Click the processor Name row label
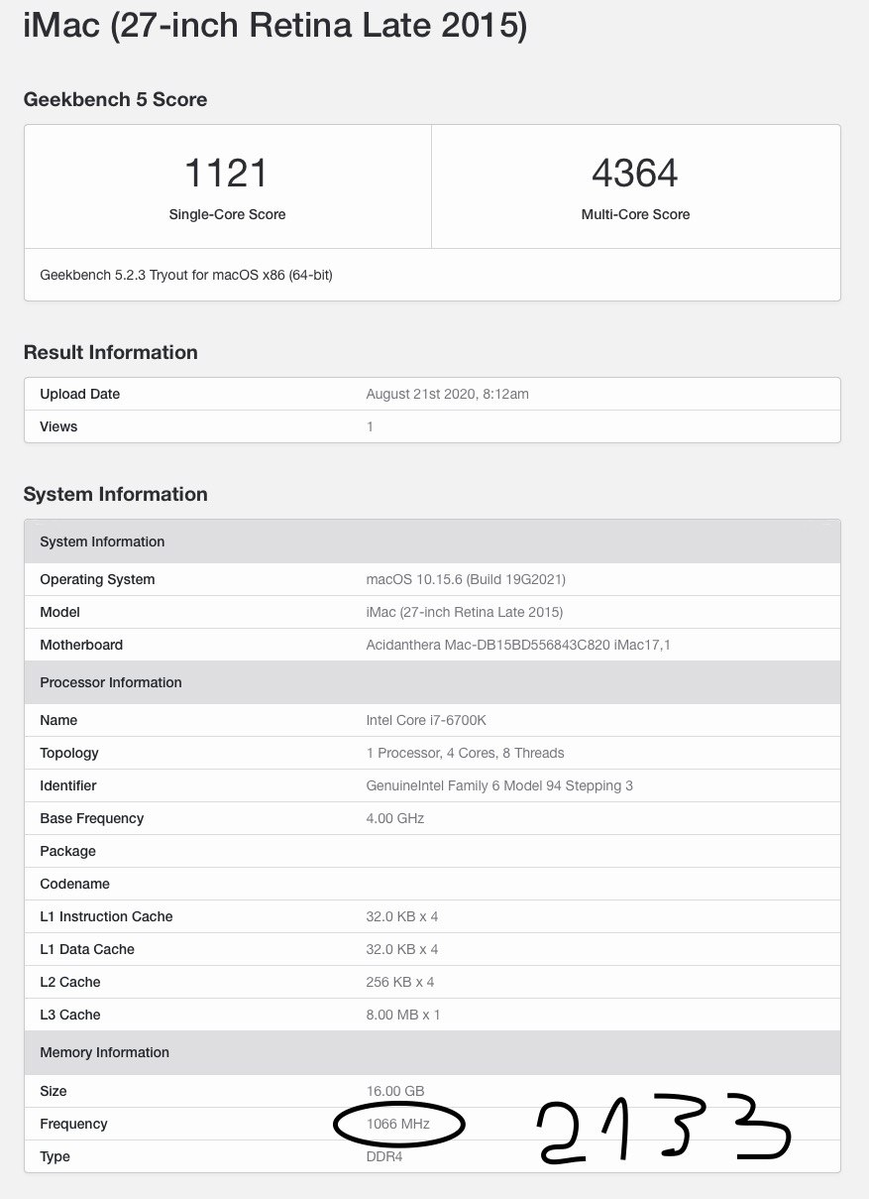 [58, 720]
